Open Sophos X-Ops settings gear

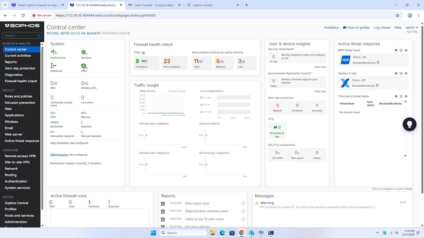pos(396,73)
